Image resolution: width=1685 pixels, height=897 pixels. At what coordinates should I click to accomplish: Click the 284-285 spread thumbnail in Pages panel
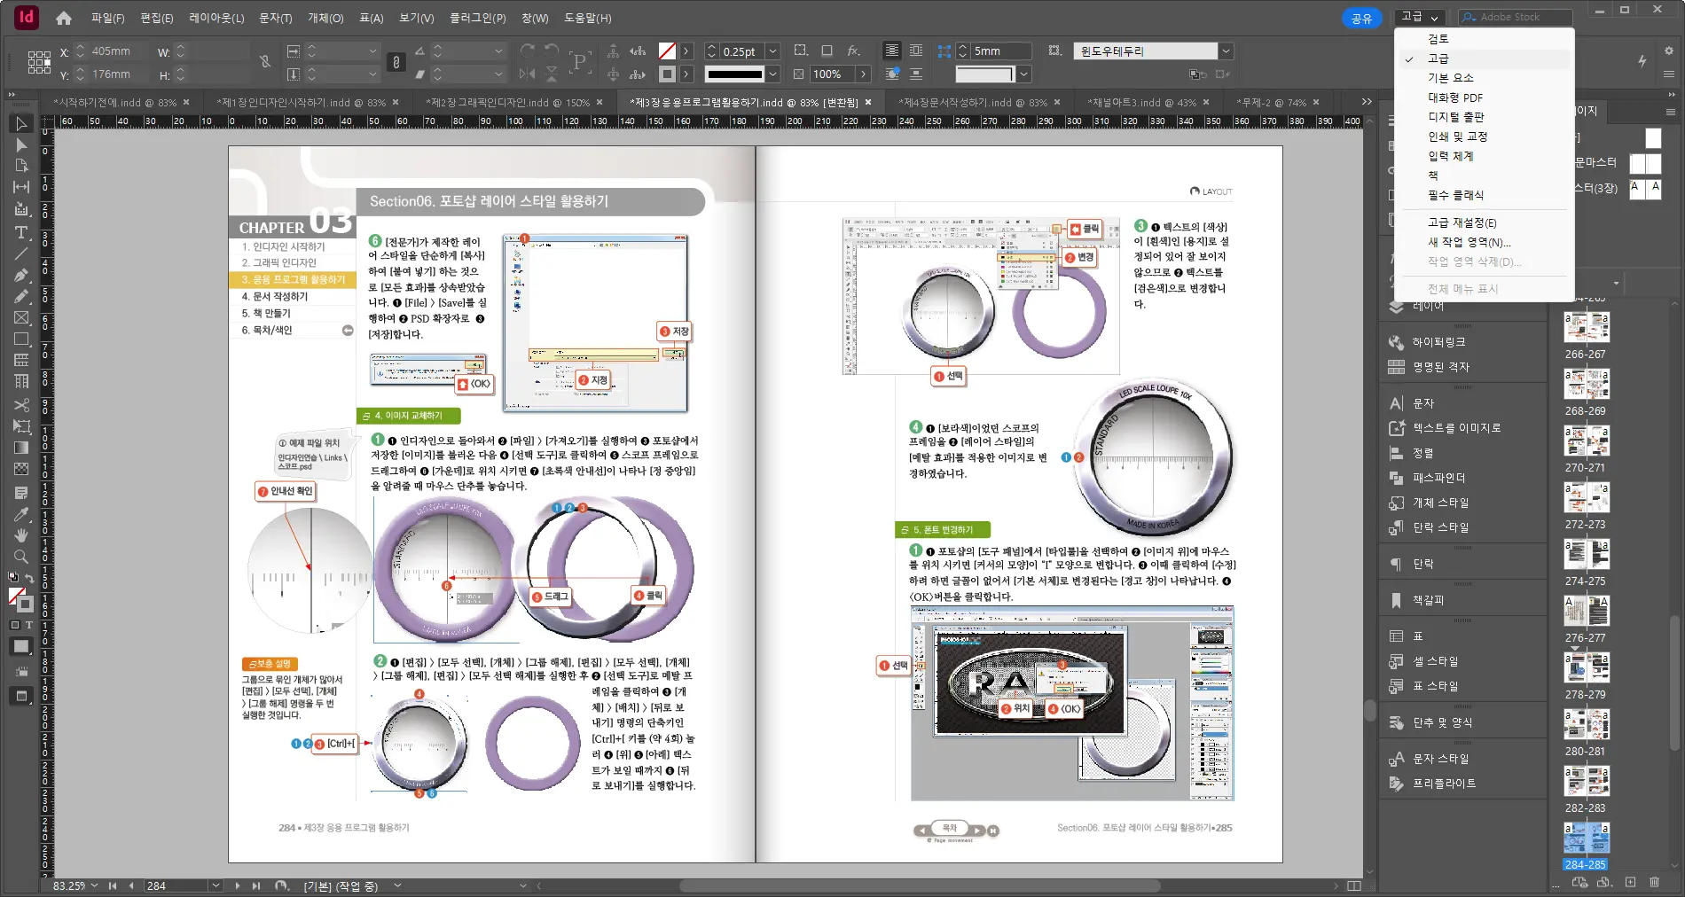pos(1587,838)
